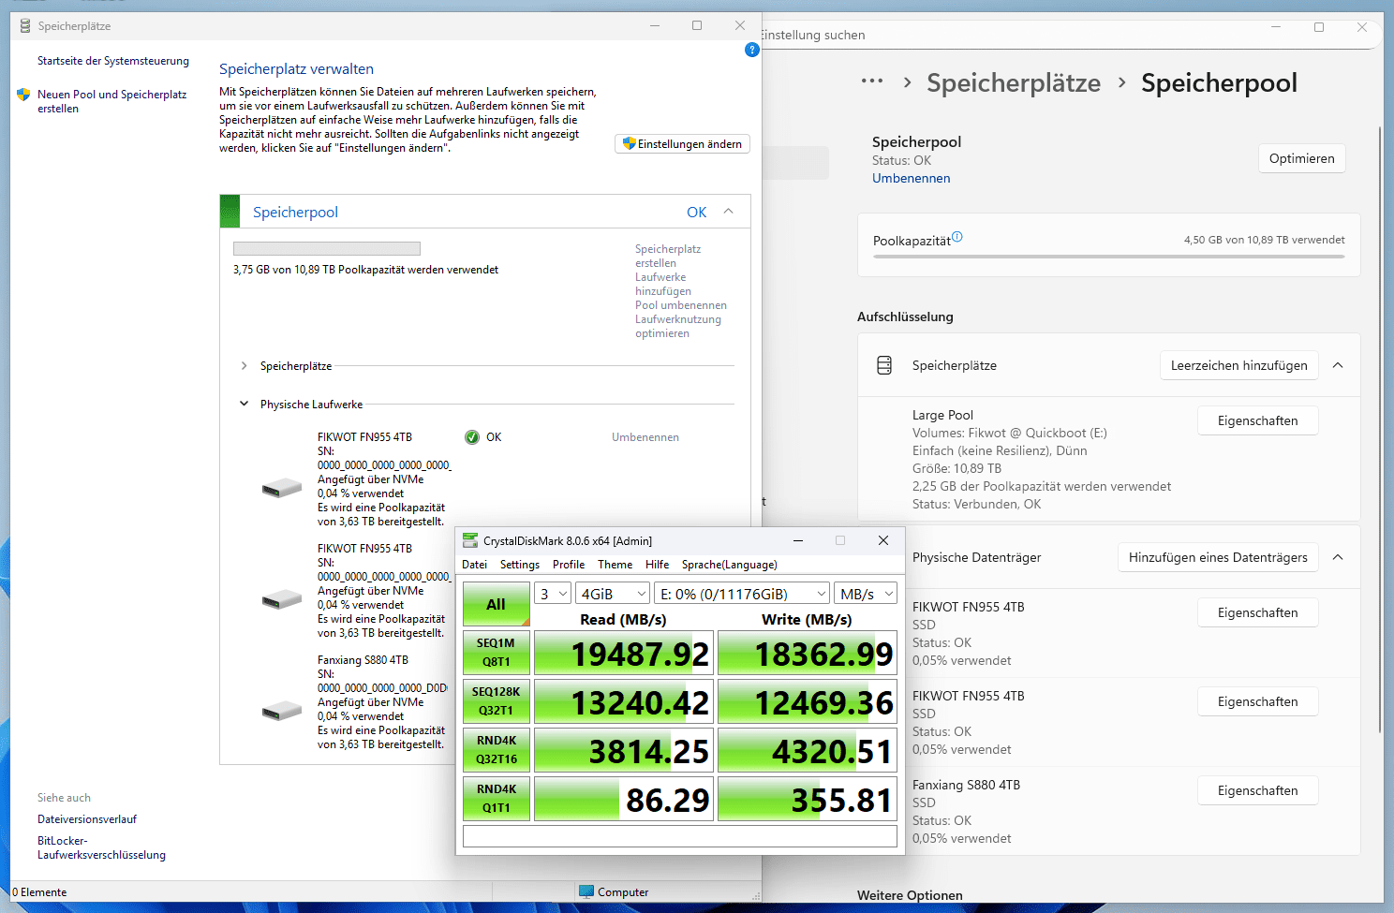Start the SEQ1M Q8T1 test
Screen dimensions: 1394x913
coord(497,653)
